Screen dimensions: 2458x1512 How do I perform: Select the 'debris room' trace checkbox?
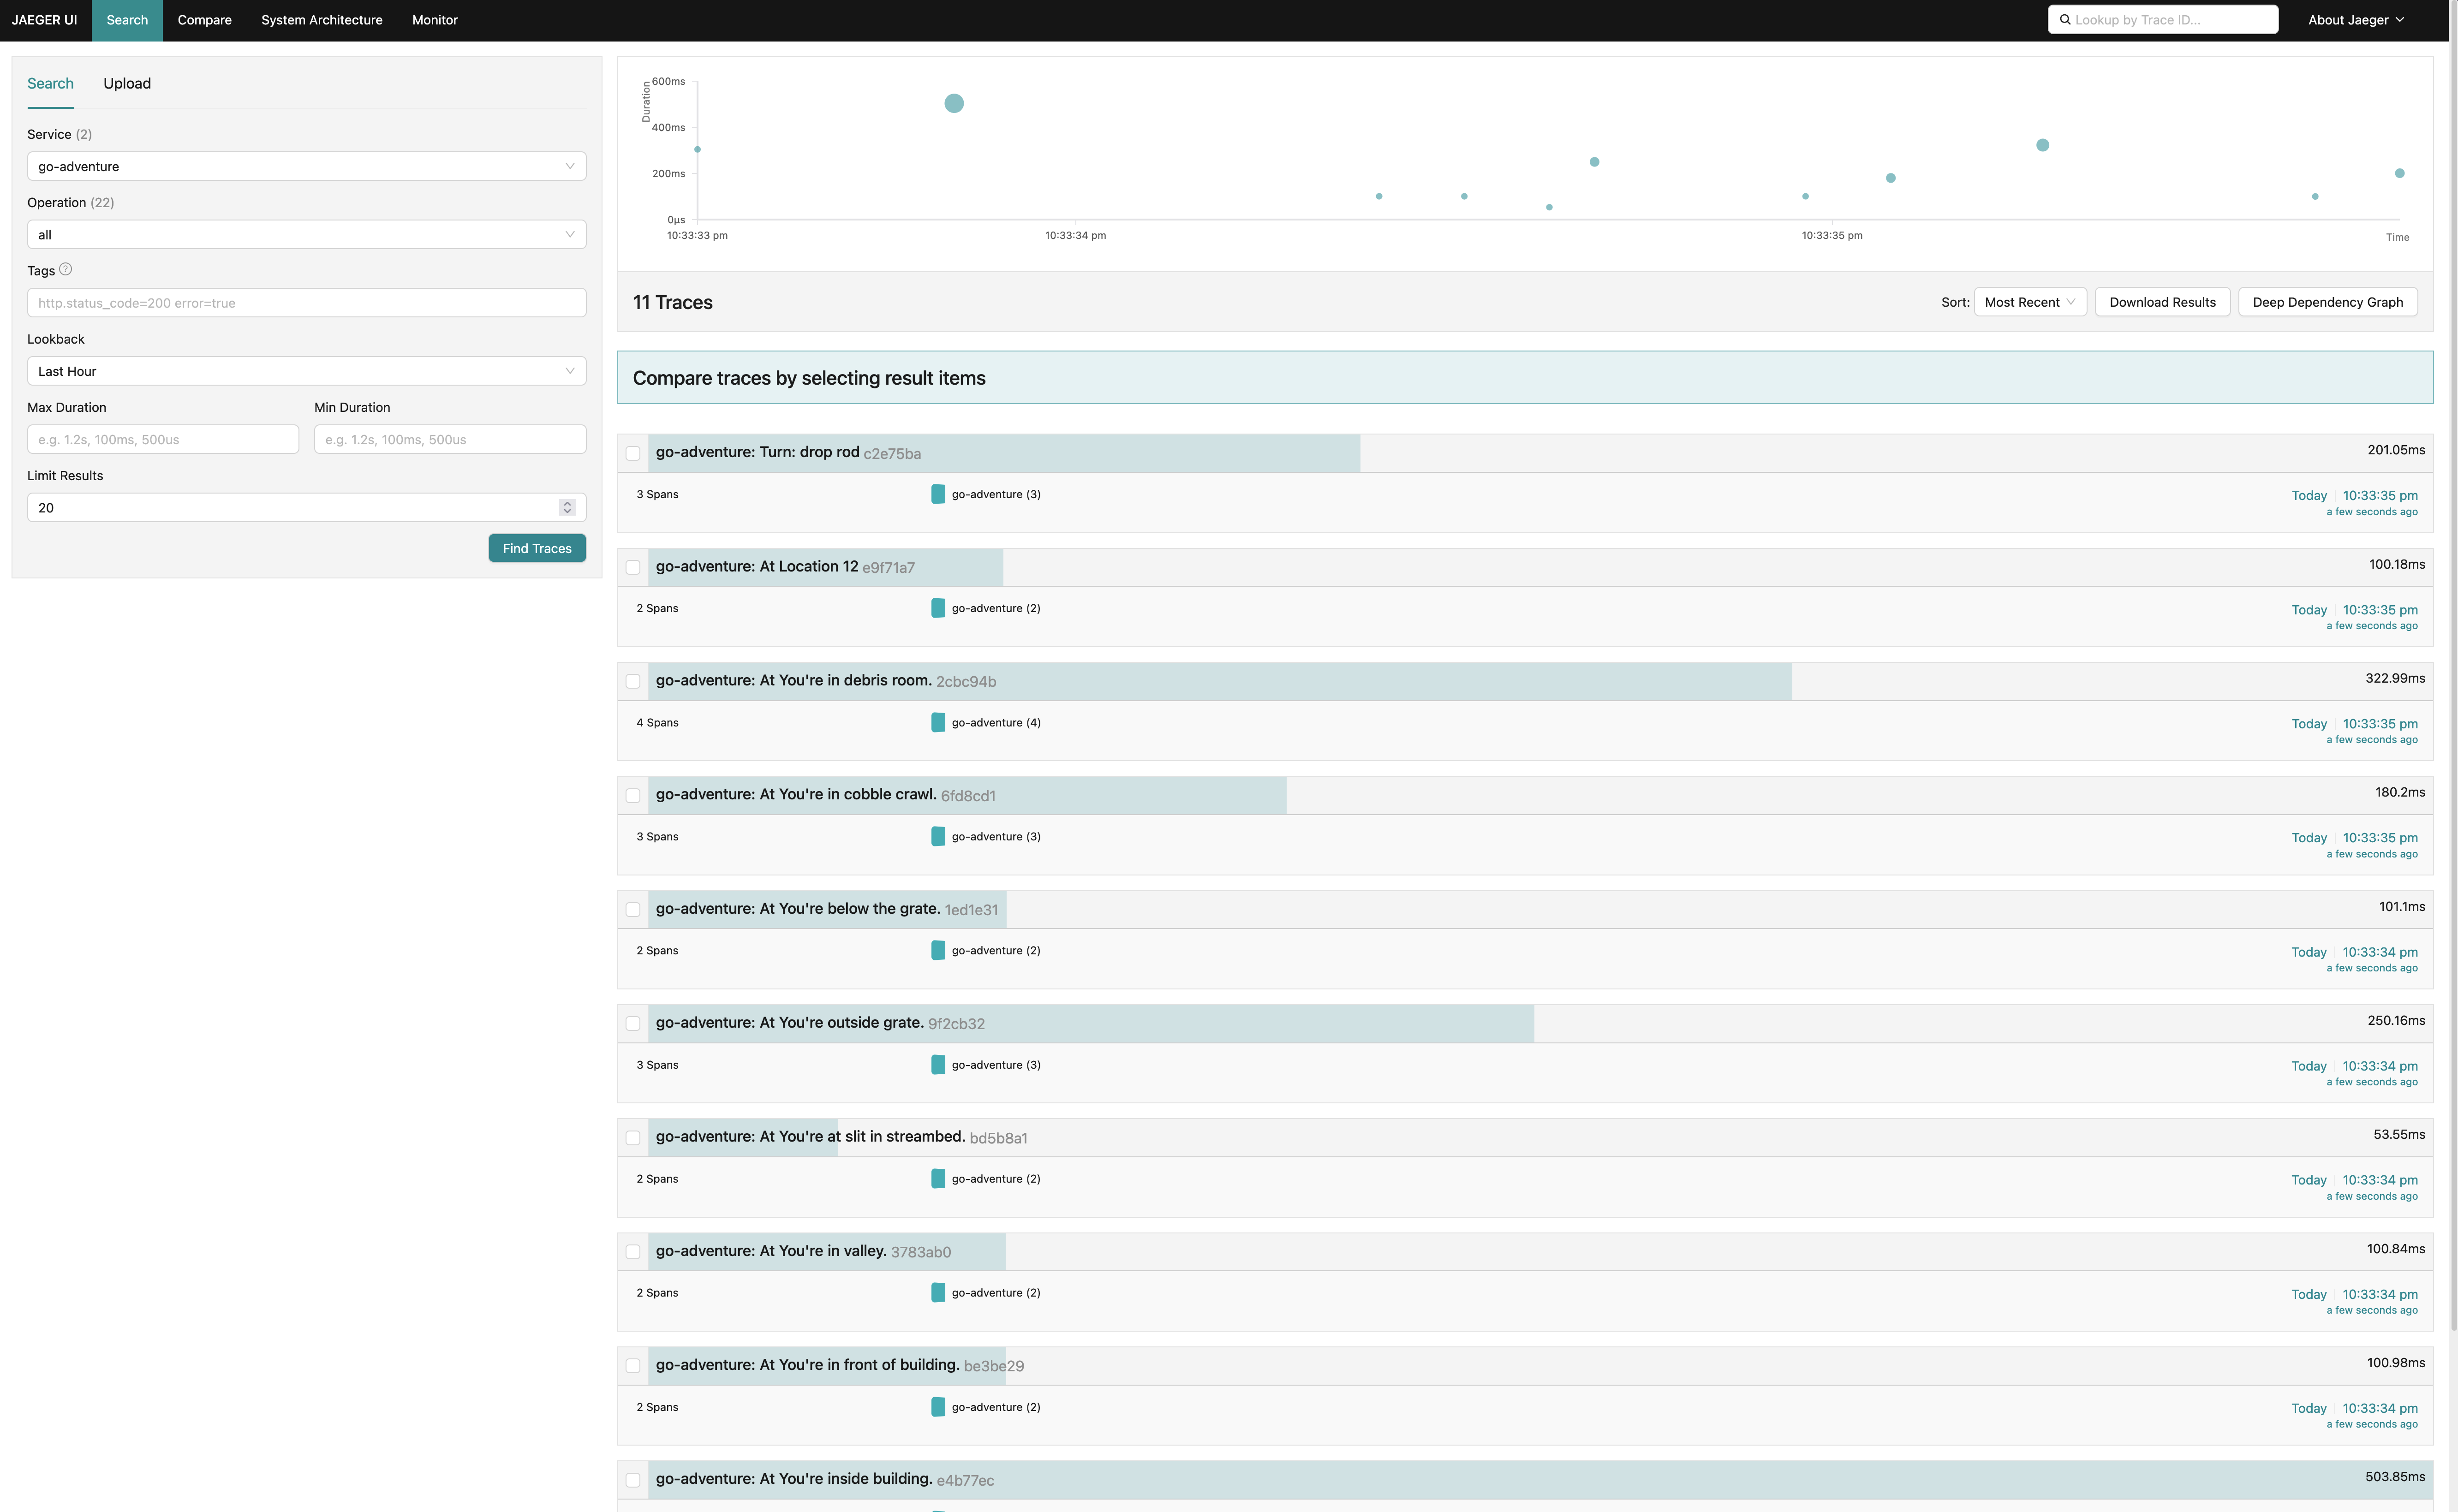pos(633,681)
